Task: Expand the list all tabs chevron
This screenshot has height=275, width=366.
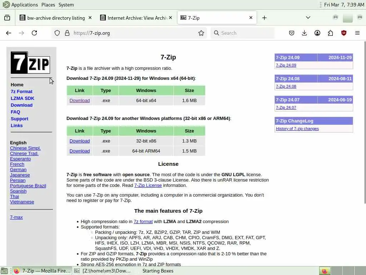Action: [x=308, y=18]
